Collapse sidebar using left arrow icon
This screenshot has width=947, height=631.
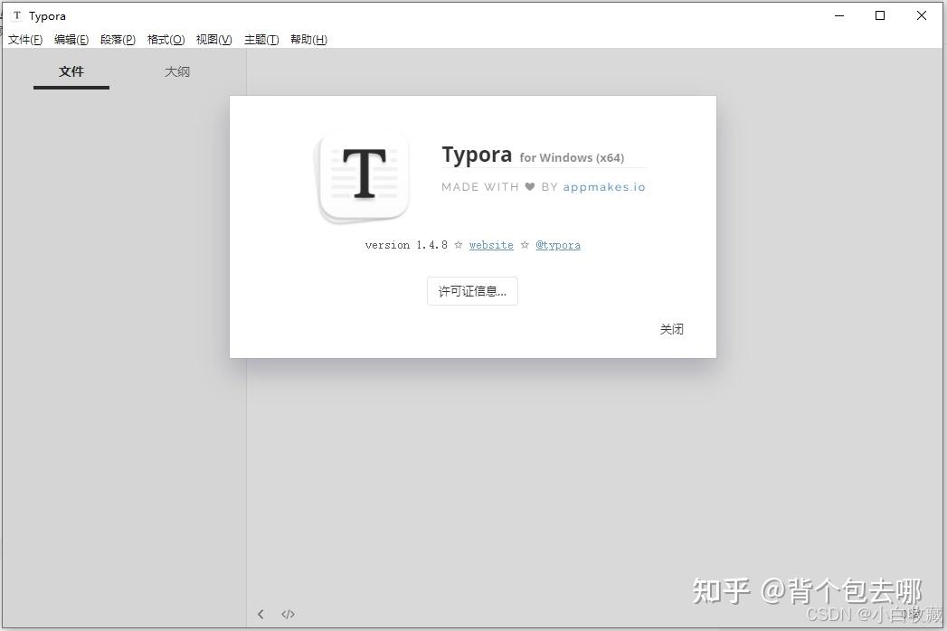[x=260, y=614]
